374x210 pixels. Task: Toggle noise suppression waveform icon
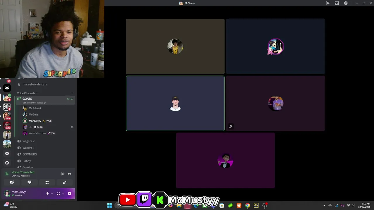pyautogui.click(x=63, y=174)
